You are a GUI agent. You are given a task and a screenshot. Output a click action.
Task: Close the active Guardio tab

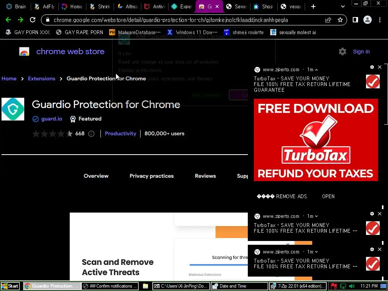217,7
